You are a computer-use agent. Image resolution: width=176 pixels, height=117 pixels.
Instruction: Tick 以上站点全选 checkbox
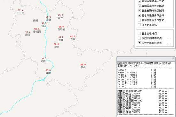point(139,25)
